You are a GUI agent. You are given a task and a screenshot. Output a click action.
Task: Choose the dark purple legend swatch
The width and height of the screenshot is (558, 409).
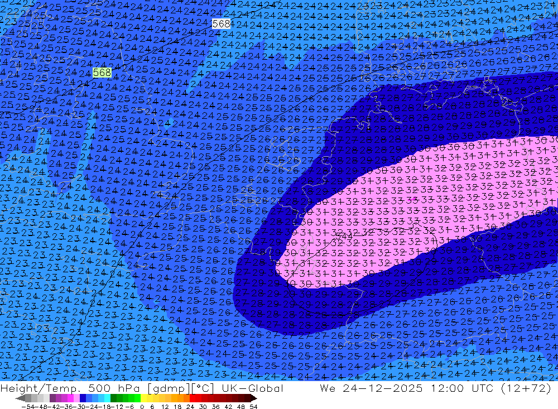click(52, 398)
